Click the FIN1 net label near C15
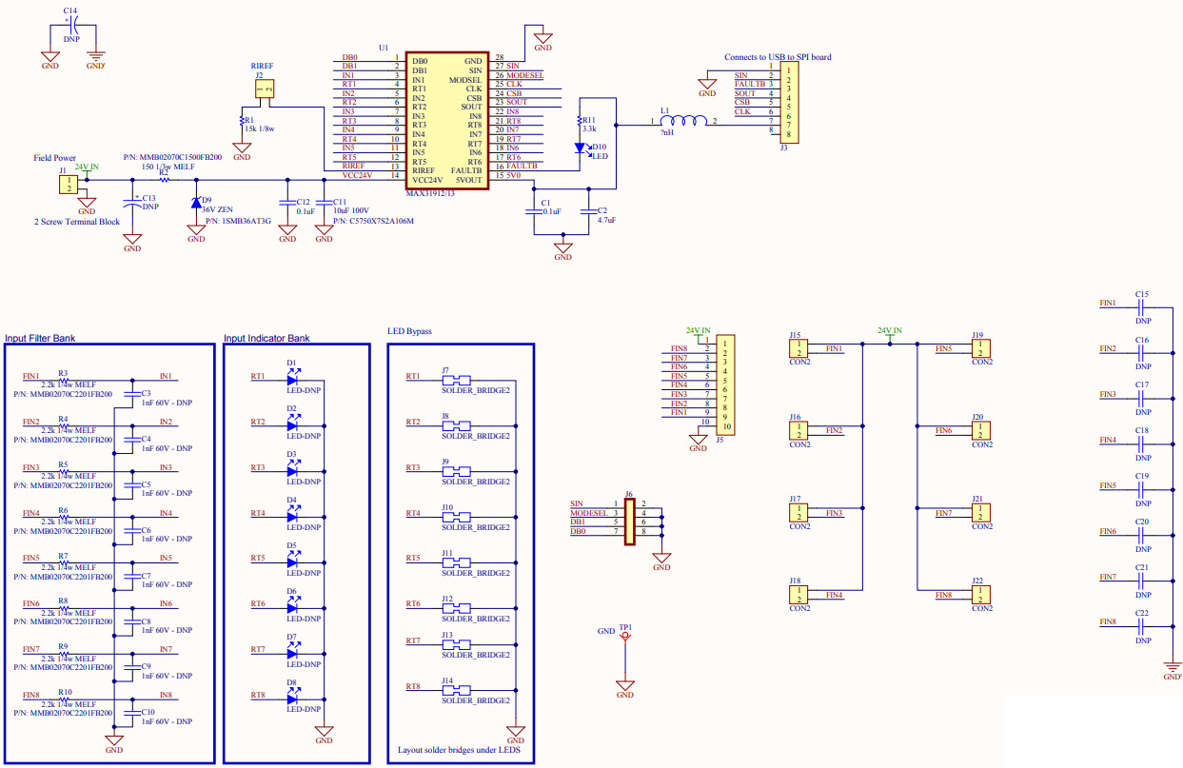 (1106, 304)
